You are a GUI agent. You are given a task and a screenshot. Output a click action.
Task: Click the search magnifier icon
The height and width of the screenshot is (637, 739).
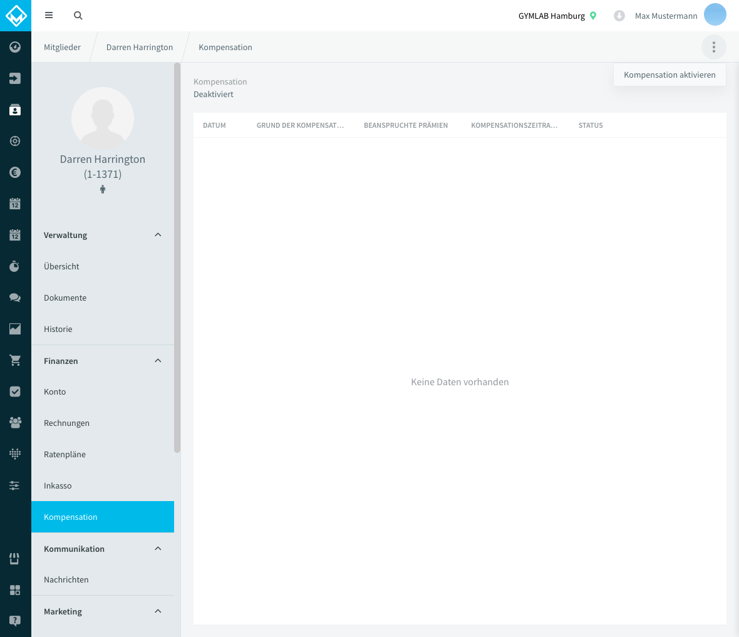(x=78, y=16)
